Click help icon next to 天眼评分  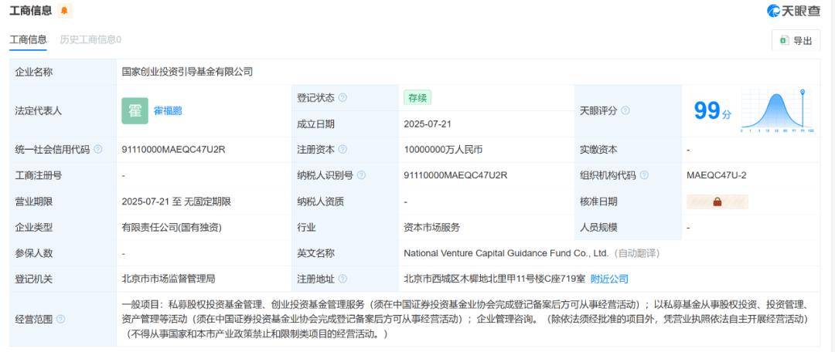pyautogui.click(x=625, y=110)
